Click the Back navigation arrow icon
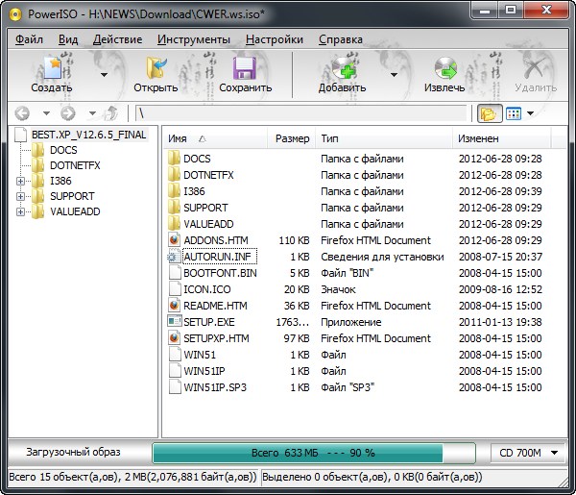This screenshot has width=576, height=495. [x=23, y=113]
